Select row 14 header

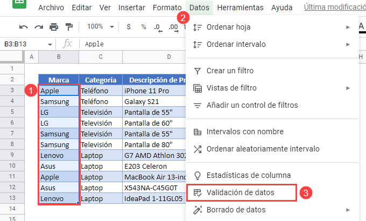[12, 209]
